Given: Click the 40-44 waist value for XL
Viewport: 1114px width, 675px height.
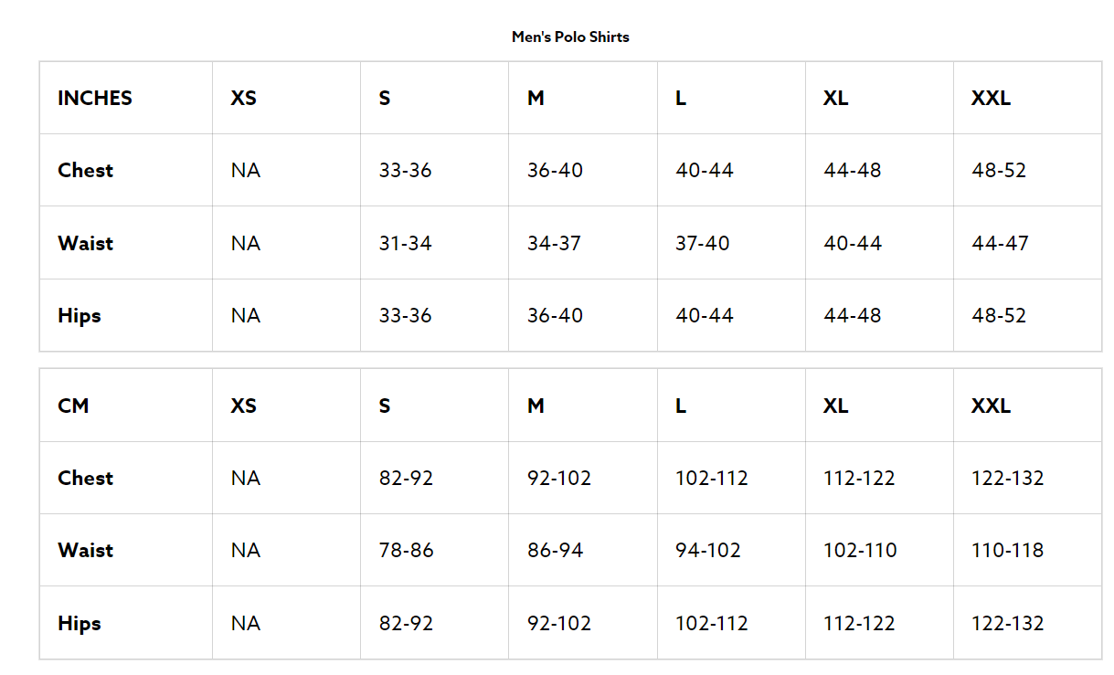Looking at the screenshot, I should [853, 243].
